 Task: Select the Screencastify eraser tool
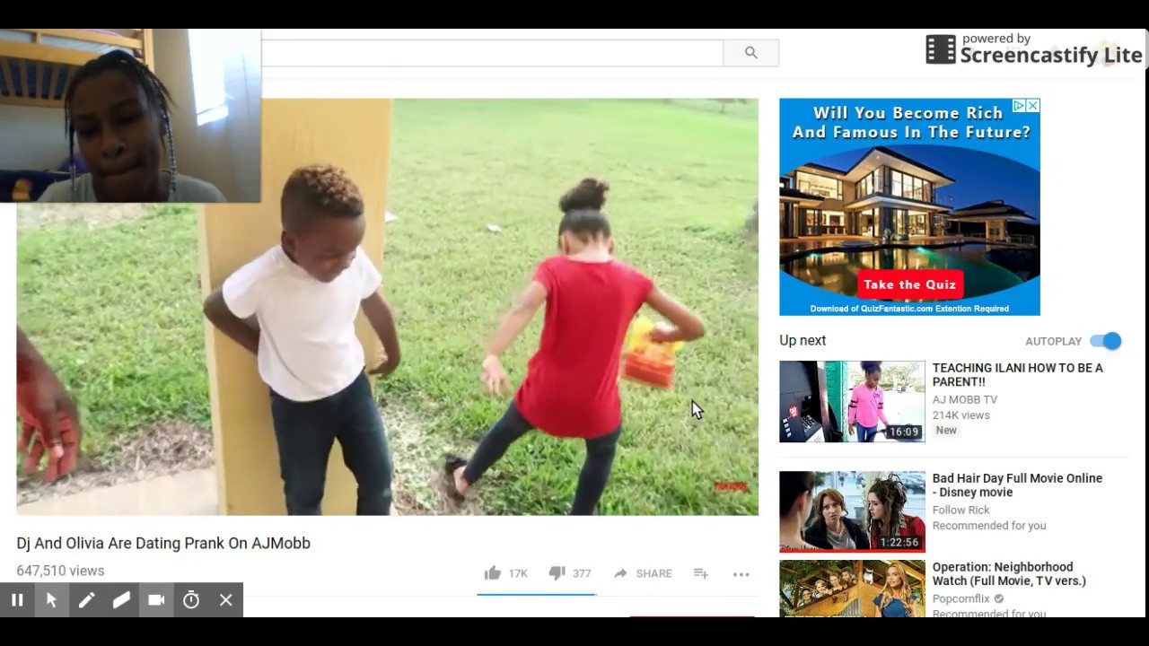pyautogui.click(x=121, y=600)
